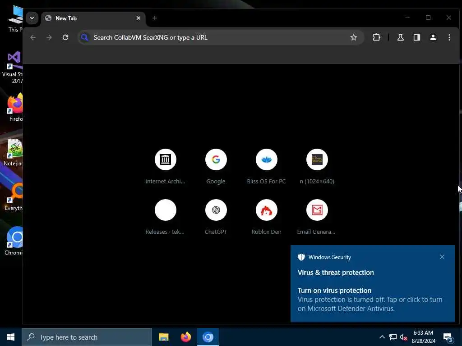
Task: Reload the page
Action: (65, 37)
